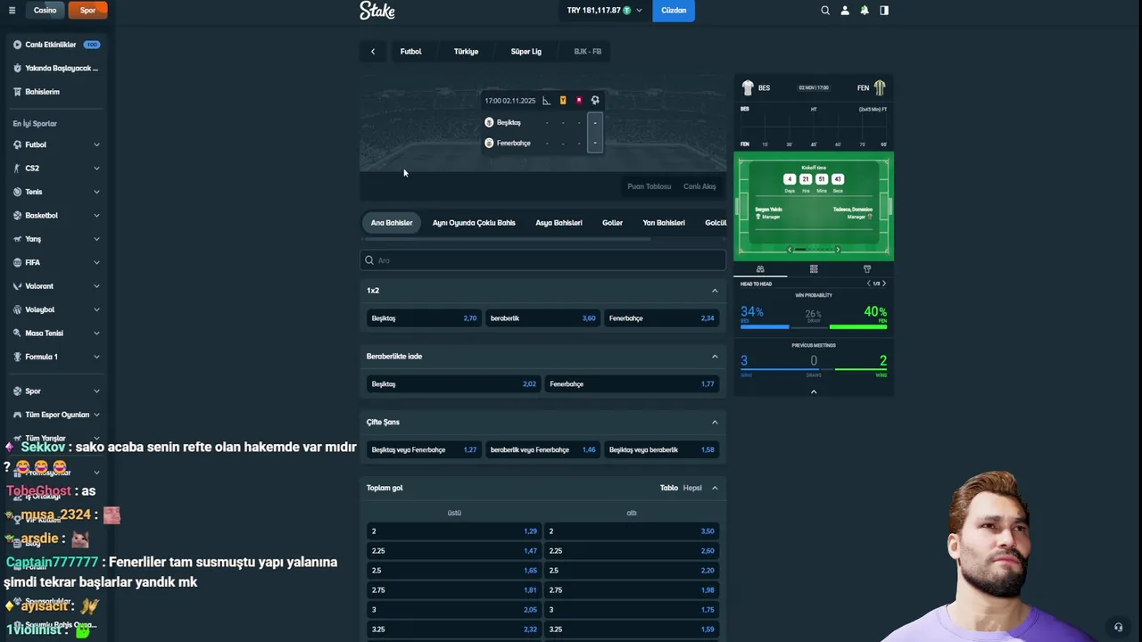Viewport: 1142px width, 642px height.
Task: Select Aynı Oyunda Çoklu Bahis tab
Action: click(x=474, y=223)
